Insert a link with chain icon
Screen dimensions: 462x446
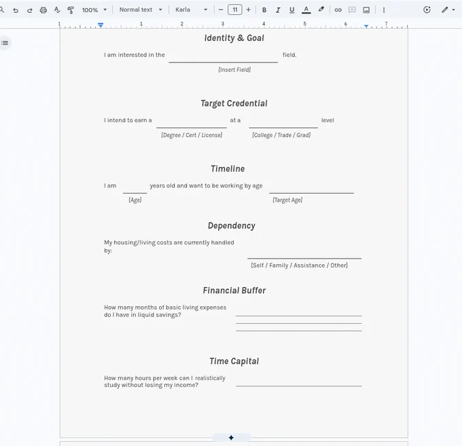338,10
